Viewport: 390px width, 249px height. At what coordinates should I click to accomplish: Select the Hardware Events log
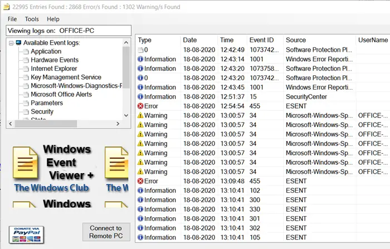[55, 60]
